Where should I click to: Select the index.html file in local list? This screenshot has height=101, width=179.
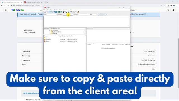tap(48, 40)
